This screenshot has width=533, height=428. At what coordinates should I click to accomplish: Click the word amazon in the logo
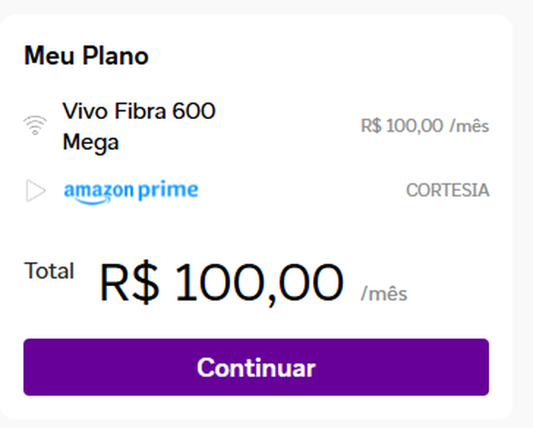click(x=98, y=191)
